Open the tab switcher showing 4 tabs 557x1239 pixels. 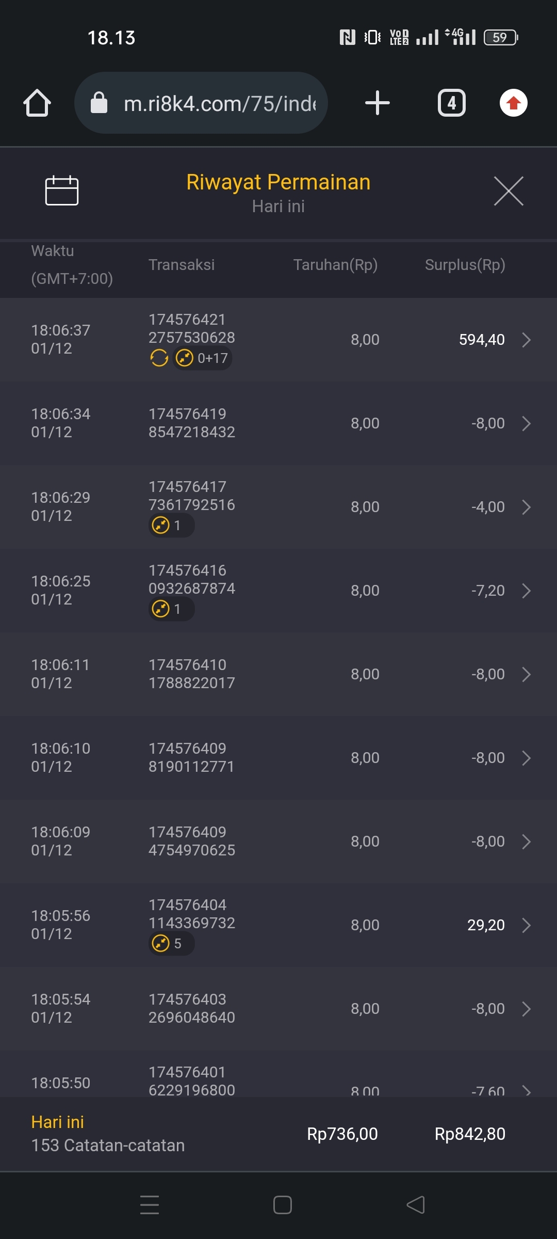click(452, 103)
